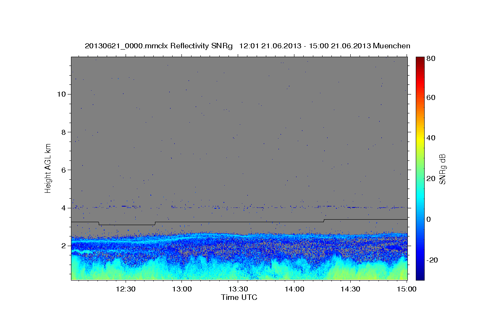
Task: Click the colorbar value 80
Action: tap(432, 59)
